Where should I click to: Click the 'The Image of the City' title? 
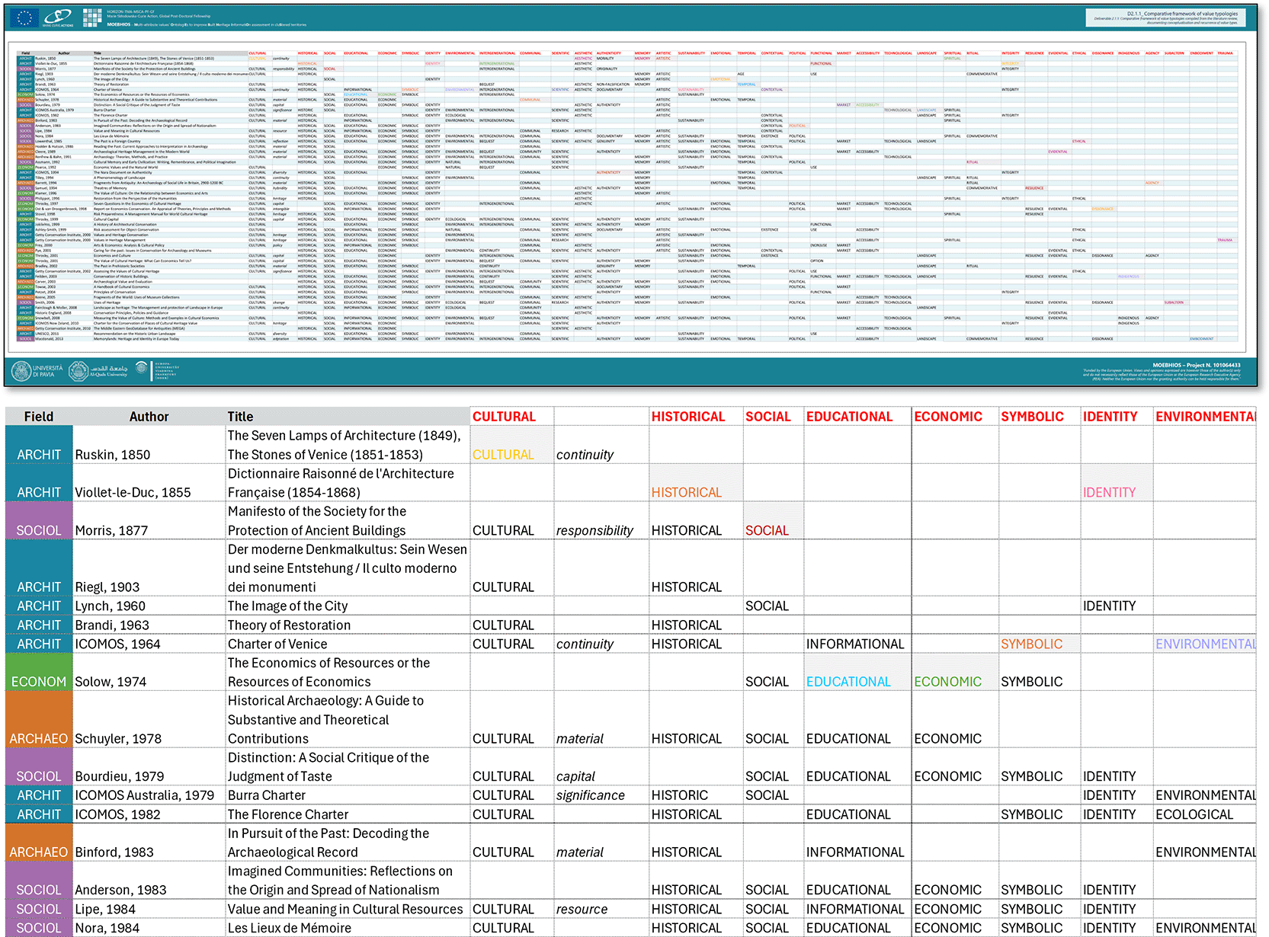(287, 606)
